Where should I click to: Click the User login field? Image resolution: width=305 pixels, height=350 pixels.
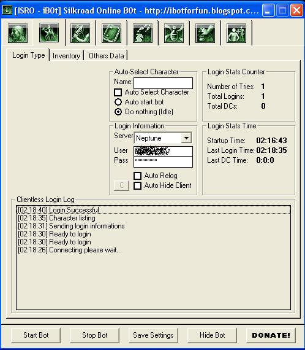click(163, 151)
